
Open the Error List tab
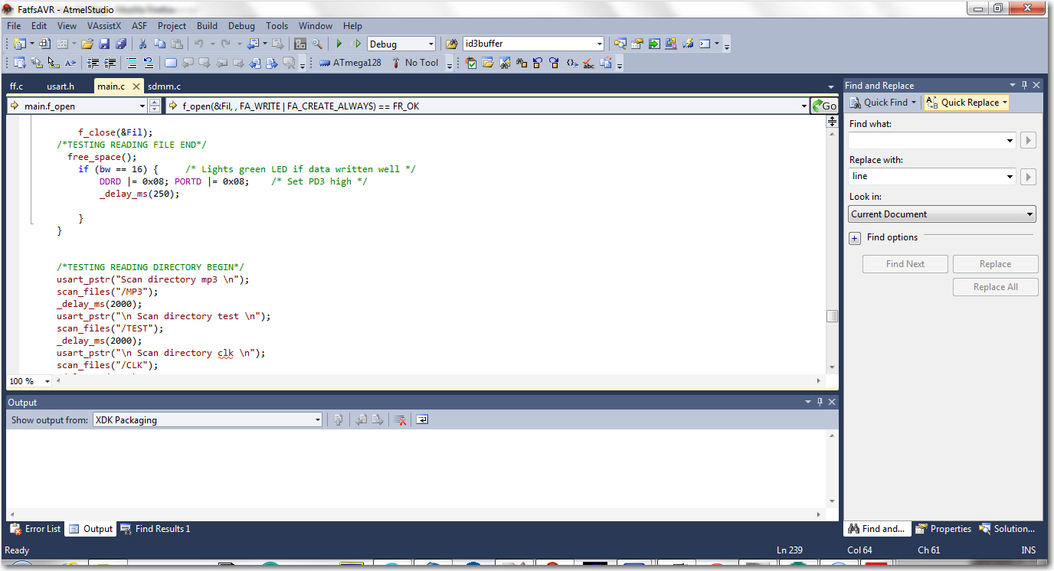(35, 529)
